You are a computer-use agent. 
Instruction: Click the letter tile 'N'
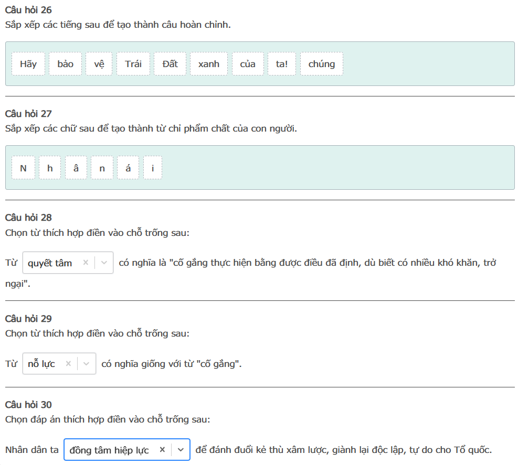23,168
